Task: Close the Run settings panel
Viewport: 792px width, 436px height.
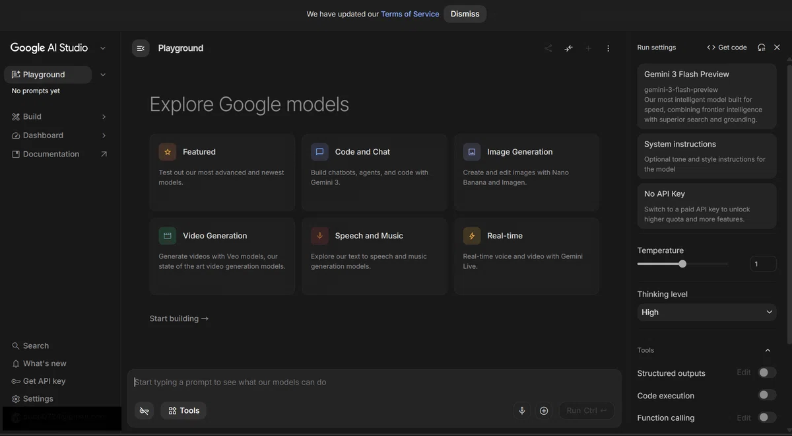Action: [x=777, y=48]
